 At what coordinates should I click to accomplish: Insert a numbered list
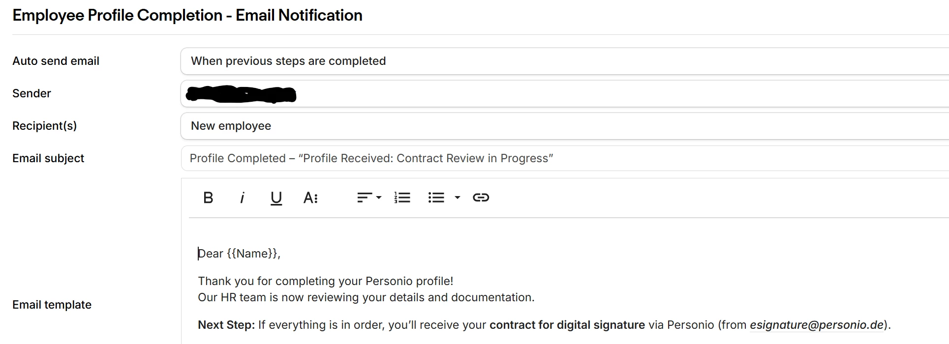click(402, 198)
